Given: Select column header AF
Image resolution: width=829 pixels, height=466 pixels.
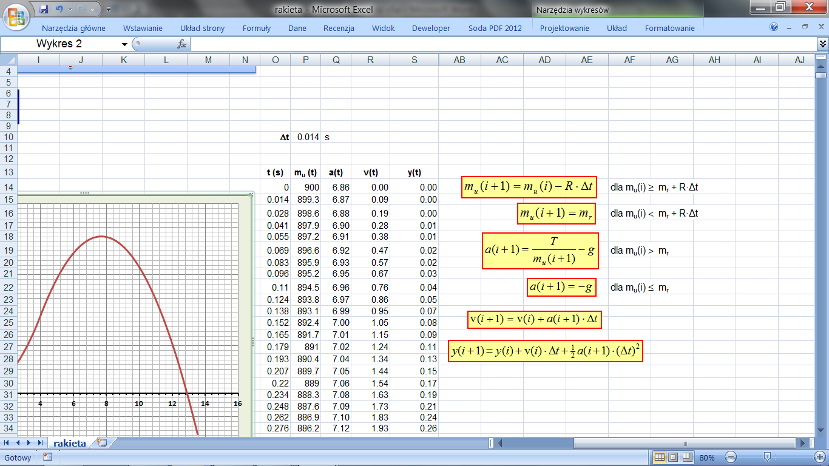Looking at the screenshot, I should 630,59.
